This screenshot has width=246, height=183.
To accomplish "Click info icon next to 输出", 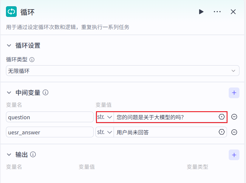I will click(x=33, y=155).
